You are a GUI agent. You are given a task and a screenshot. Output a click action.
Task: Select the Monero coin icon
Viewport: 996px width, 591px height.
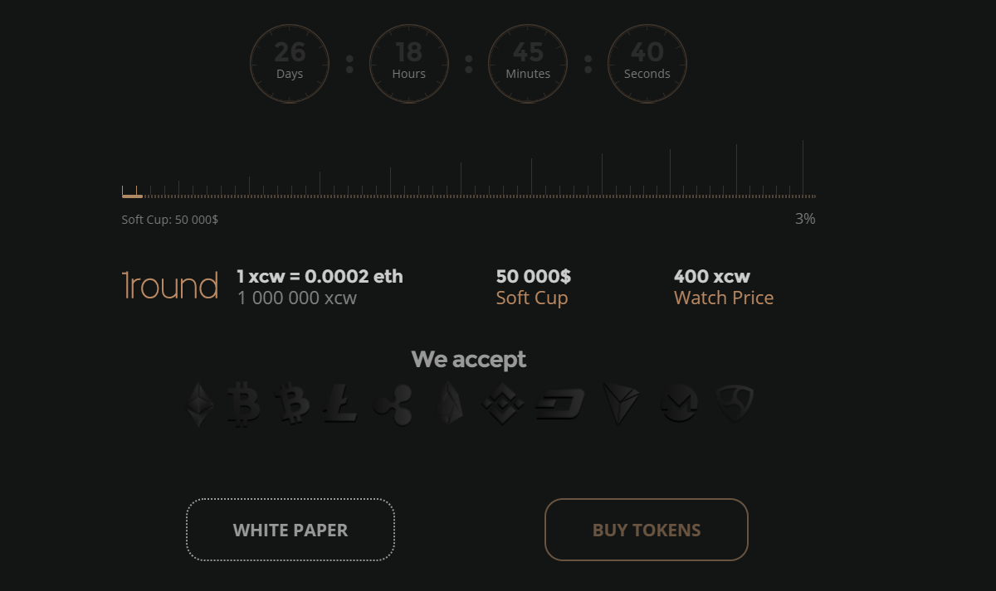(x=679, y=404)
